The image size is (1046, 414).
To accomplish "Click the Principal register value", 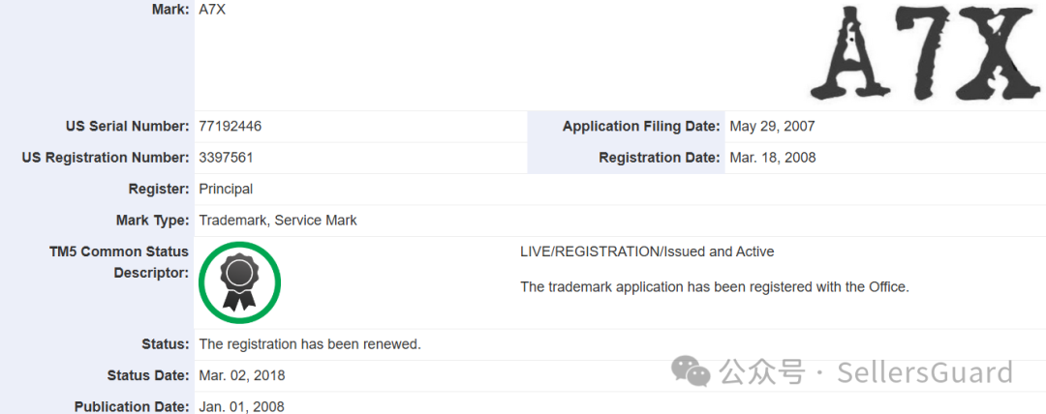I will pyautogui.click(x=226, y=189).
